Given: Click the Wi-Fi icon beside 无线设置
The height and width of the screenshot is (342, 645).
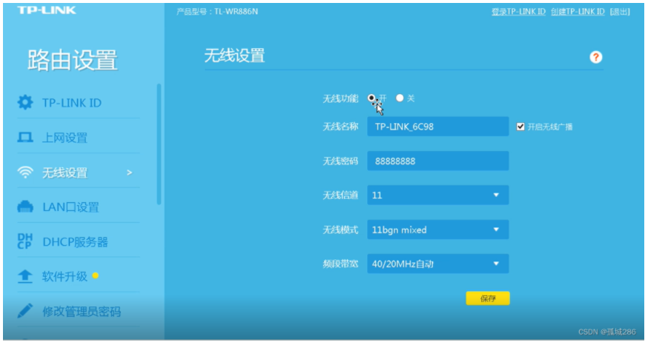Looking at the screenshot, I should tap(25, 172).
